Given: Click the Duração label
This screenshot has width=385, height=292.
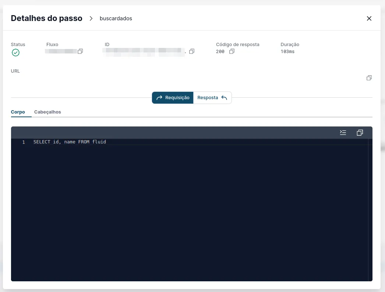Looking at the screenshot, I should [290, 45].
